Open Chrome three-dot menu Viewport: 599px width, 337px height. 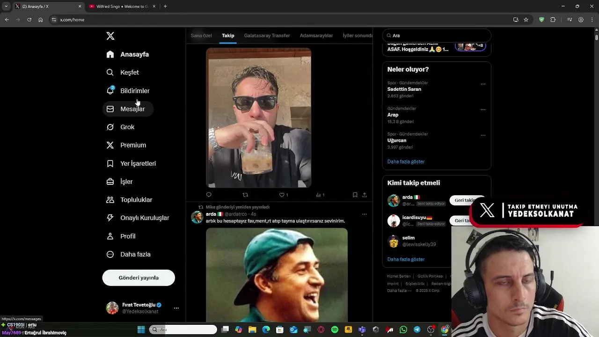pos(592,20)
